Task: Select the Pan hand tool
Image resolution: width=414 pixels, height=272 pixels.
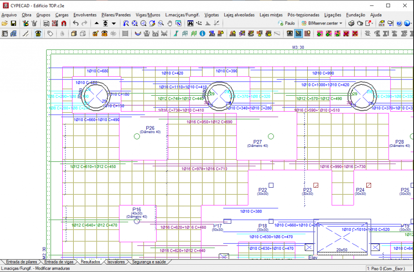Action: click(x=169, y=23)
